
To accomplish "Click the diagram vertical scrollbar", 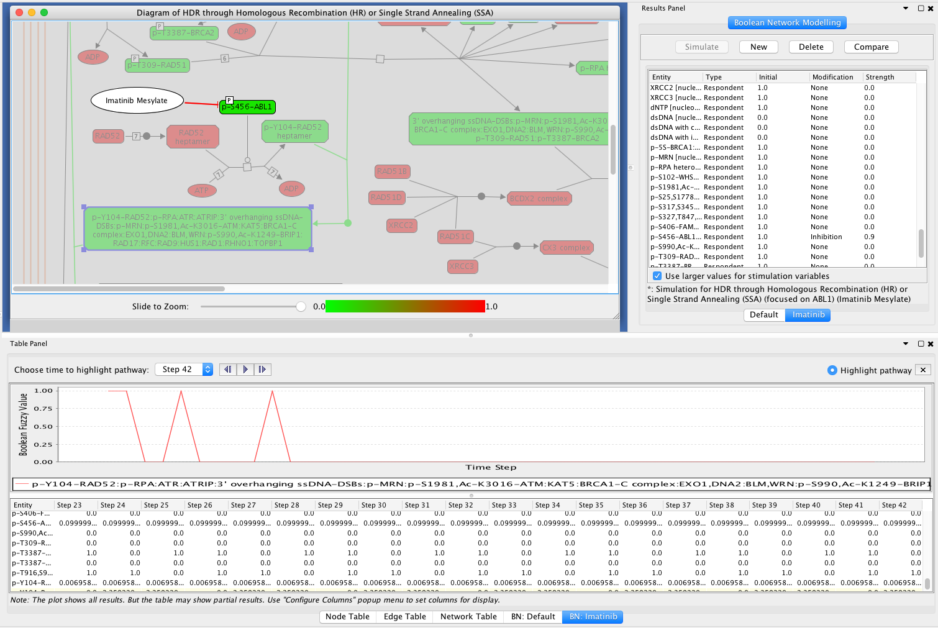I will [613, 150].
